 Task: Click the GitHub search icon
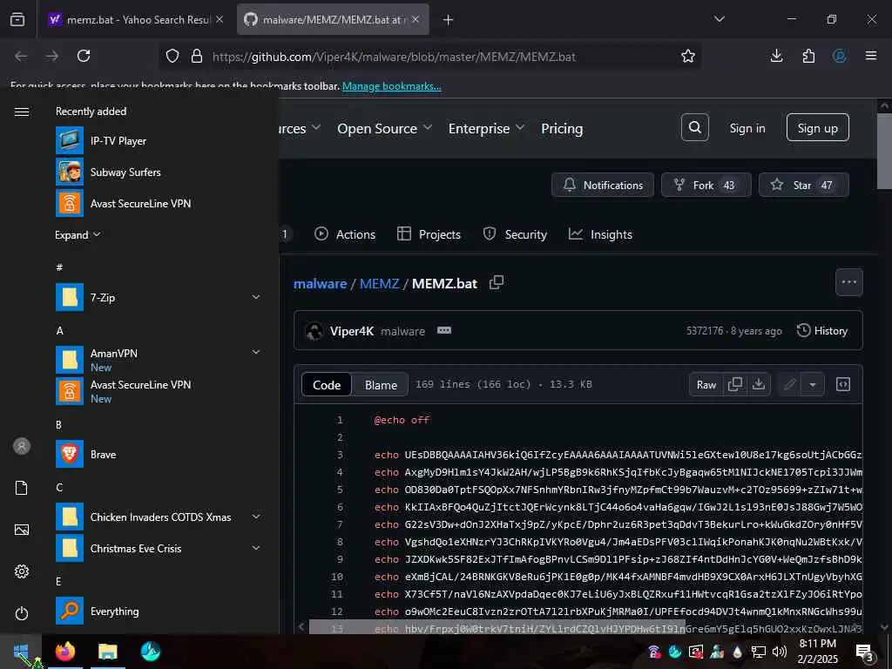coord(694,127)
